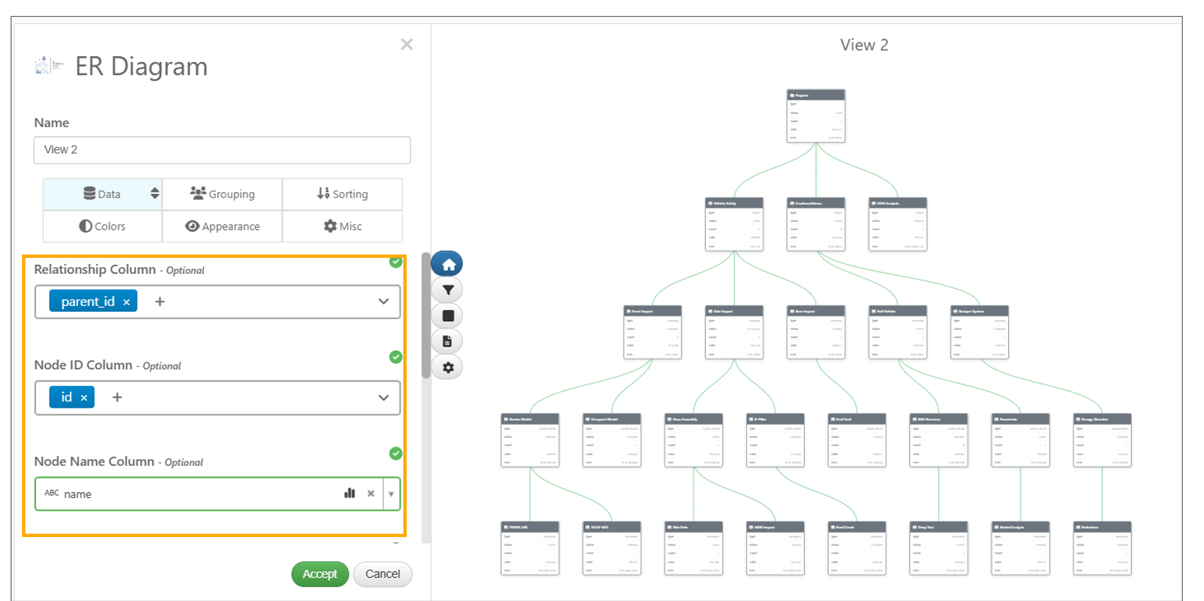Clear the name column selection
Viewport: 1204px width, 601px height.
371,494
